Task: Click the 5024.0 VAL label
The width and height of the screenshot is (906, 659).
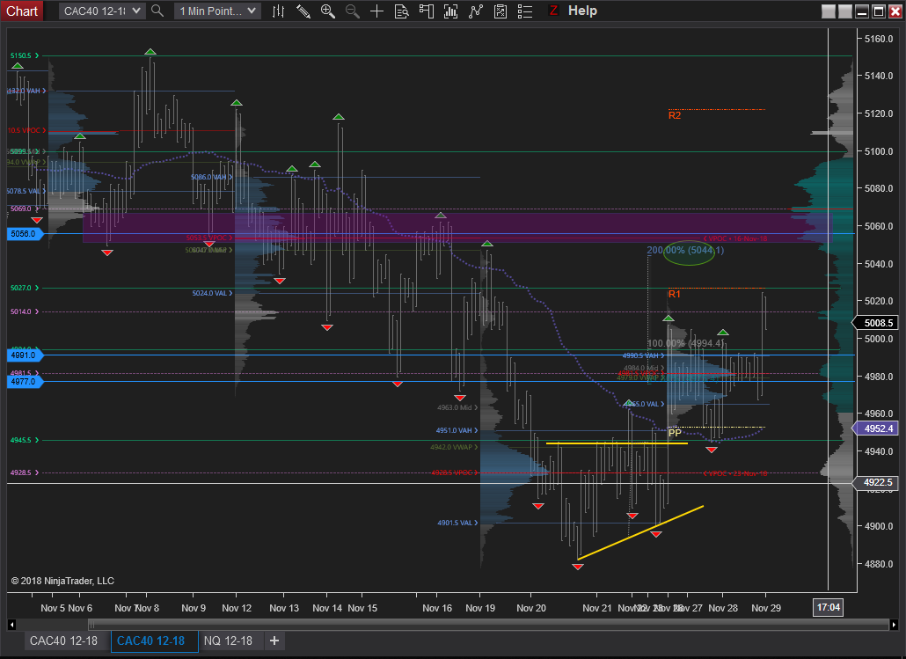Action: [212, 293]
